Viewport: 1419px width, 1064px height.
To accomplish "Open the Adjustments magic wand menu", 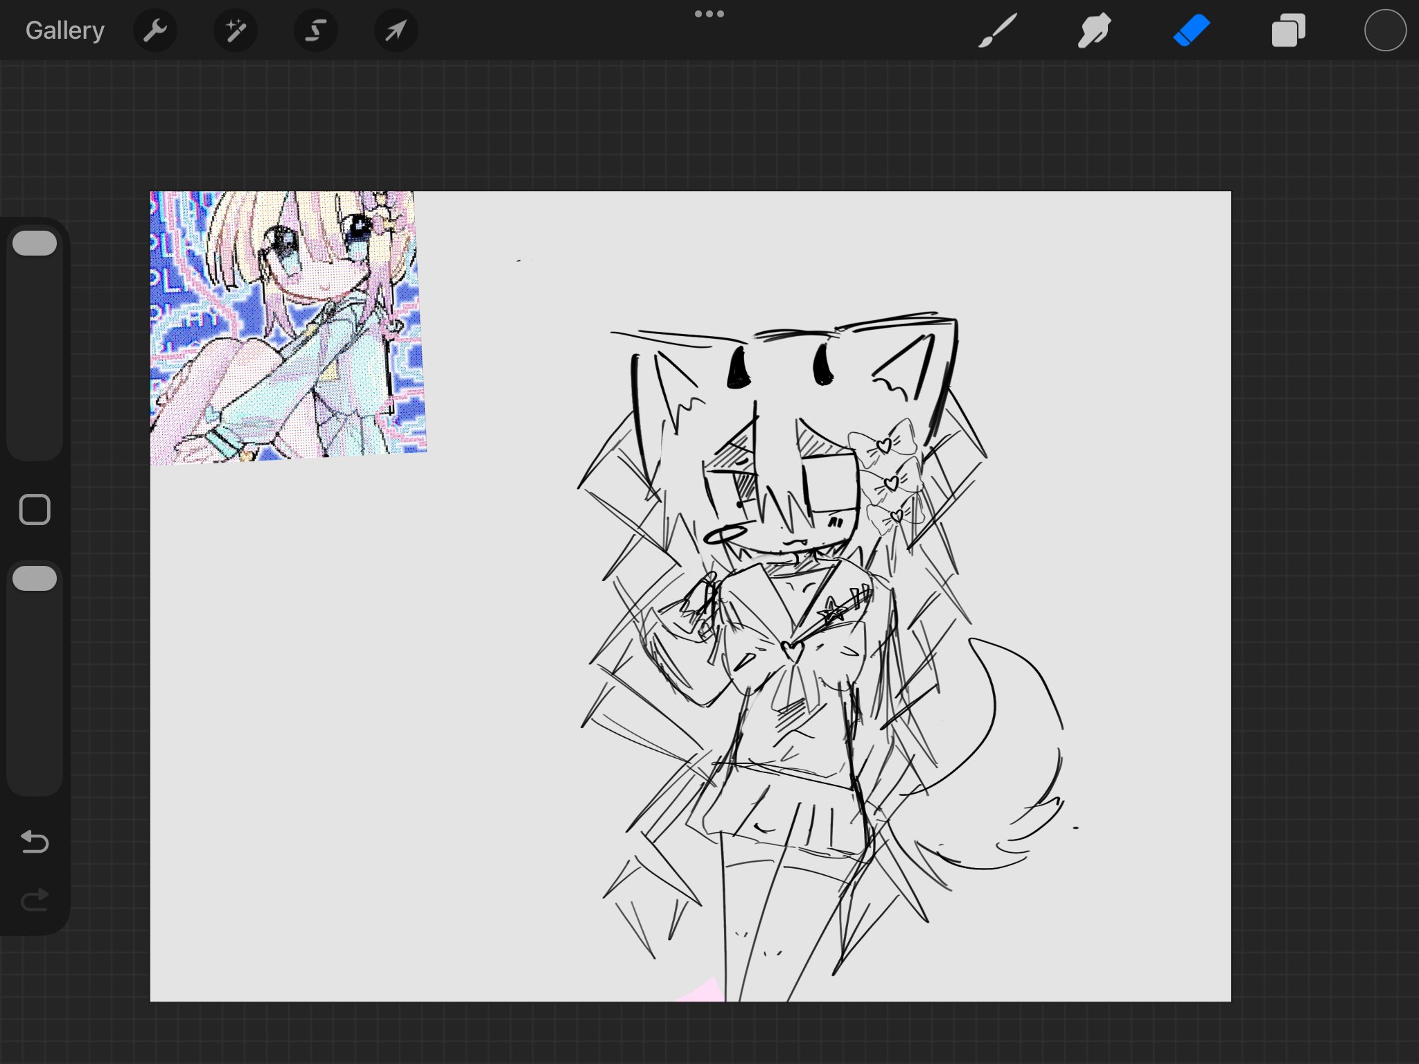I will [x=235, y=30].
